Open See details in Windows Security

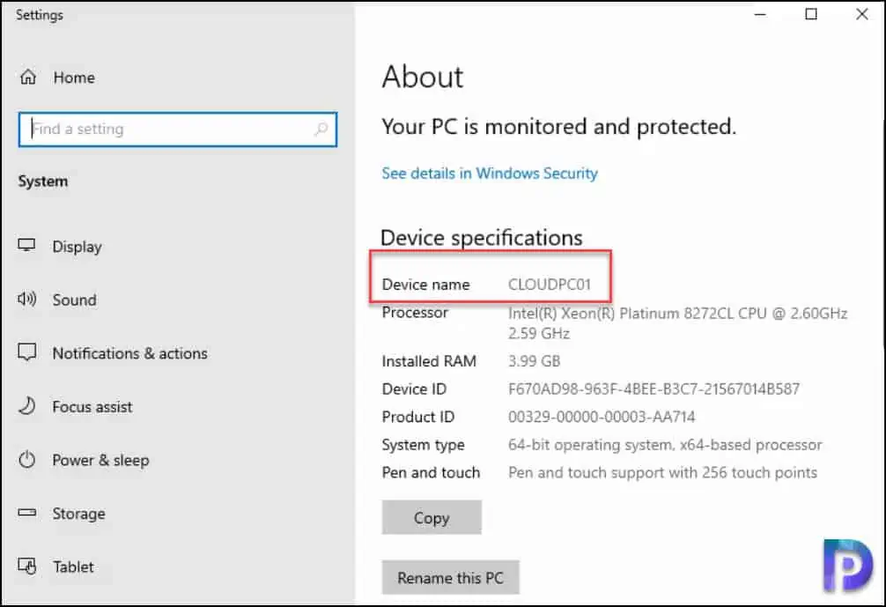click(x=490, y=173)
